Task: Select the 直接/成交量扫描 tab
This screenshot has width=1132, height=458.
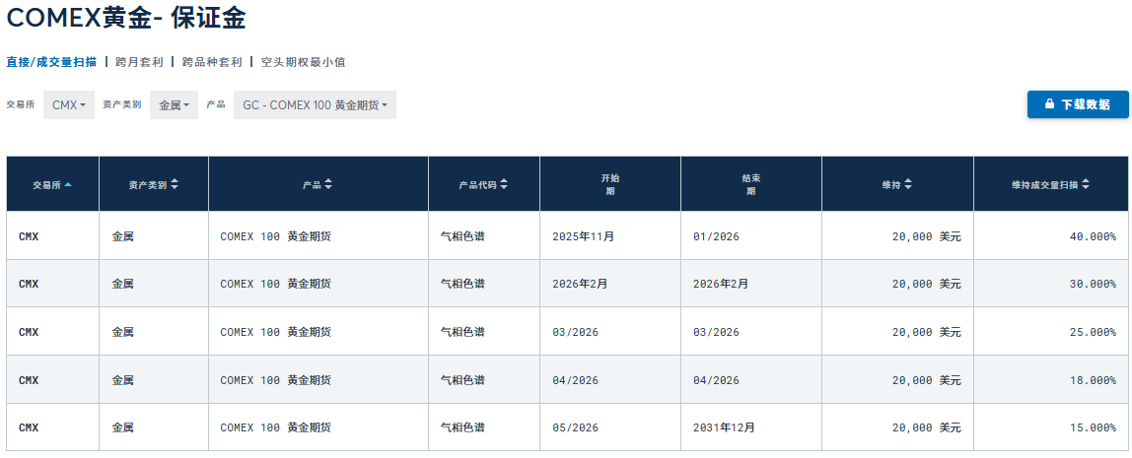Action: tap(51, 62)
